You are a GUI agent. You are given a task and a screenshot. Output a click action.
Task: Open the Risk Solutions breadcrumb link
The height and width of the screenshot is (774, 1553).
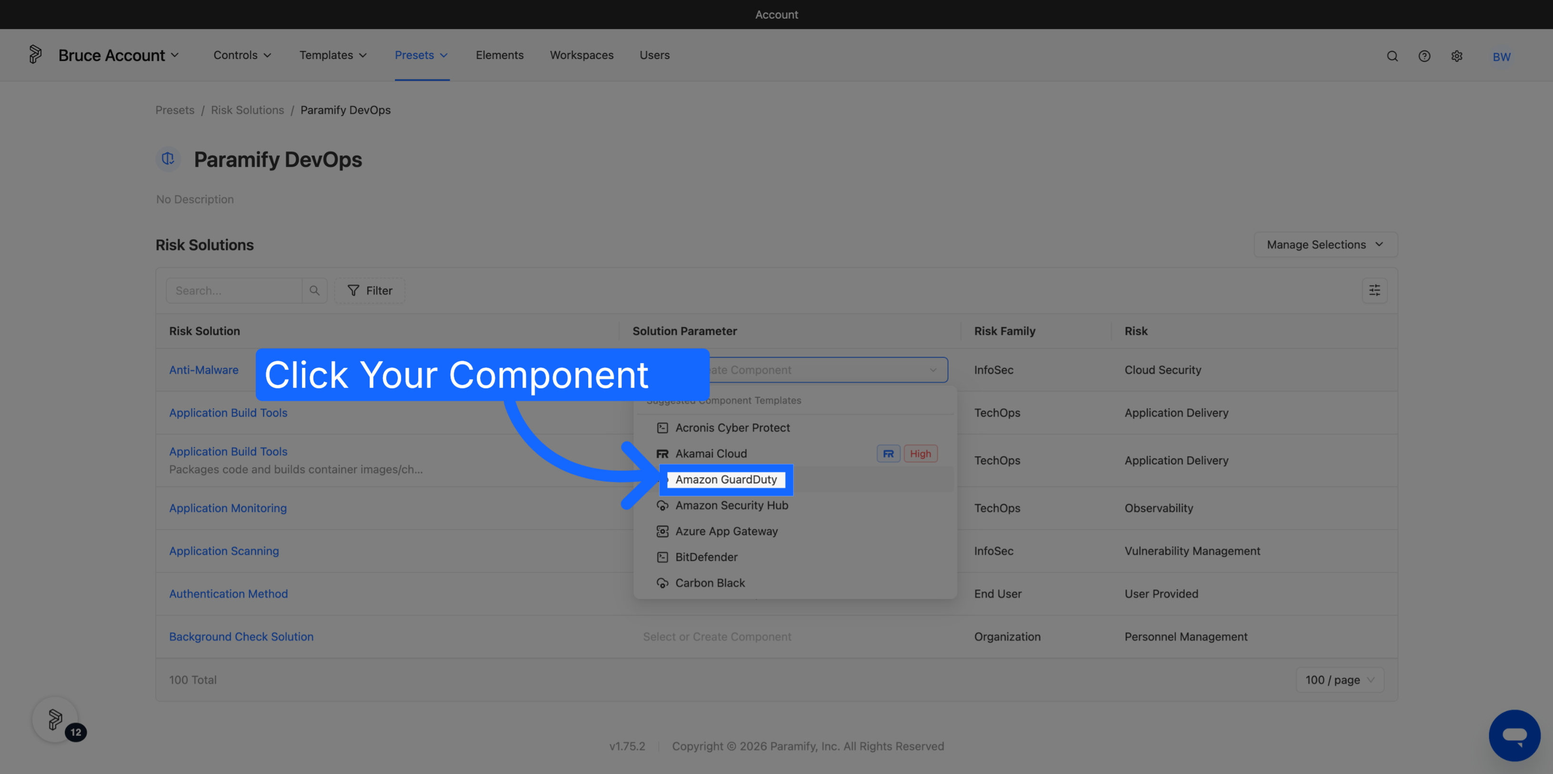(247, 110)
